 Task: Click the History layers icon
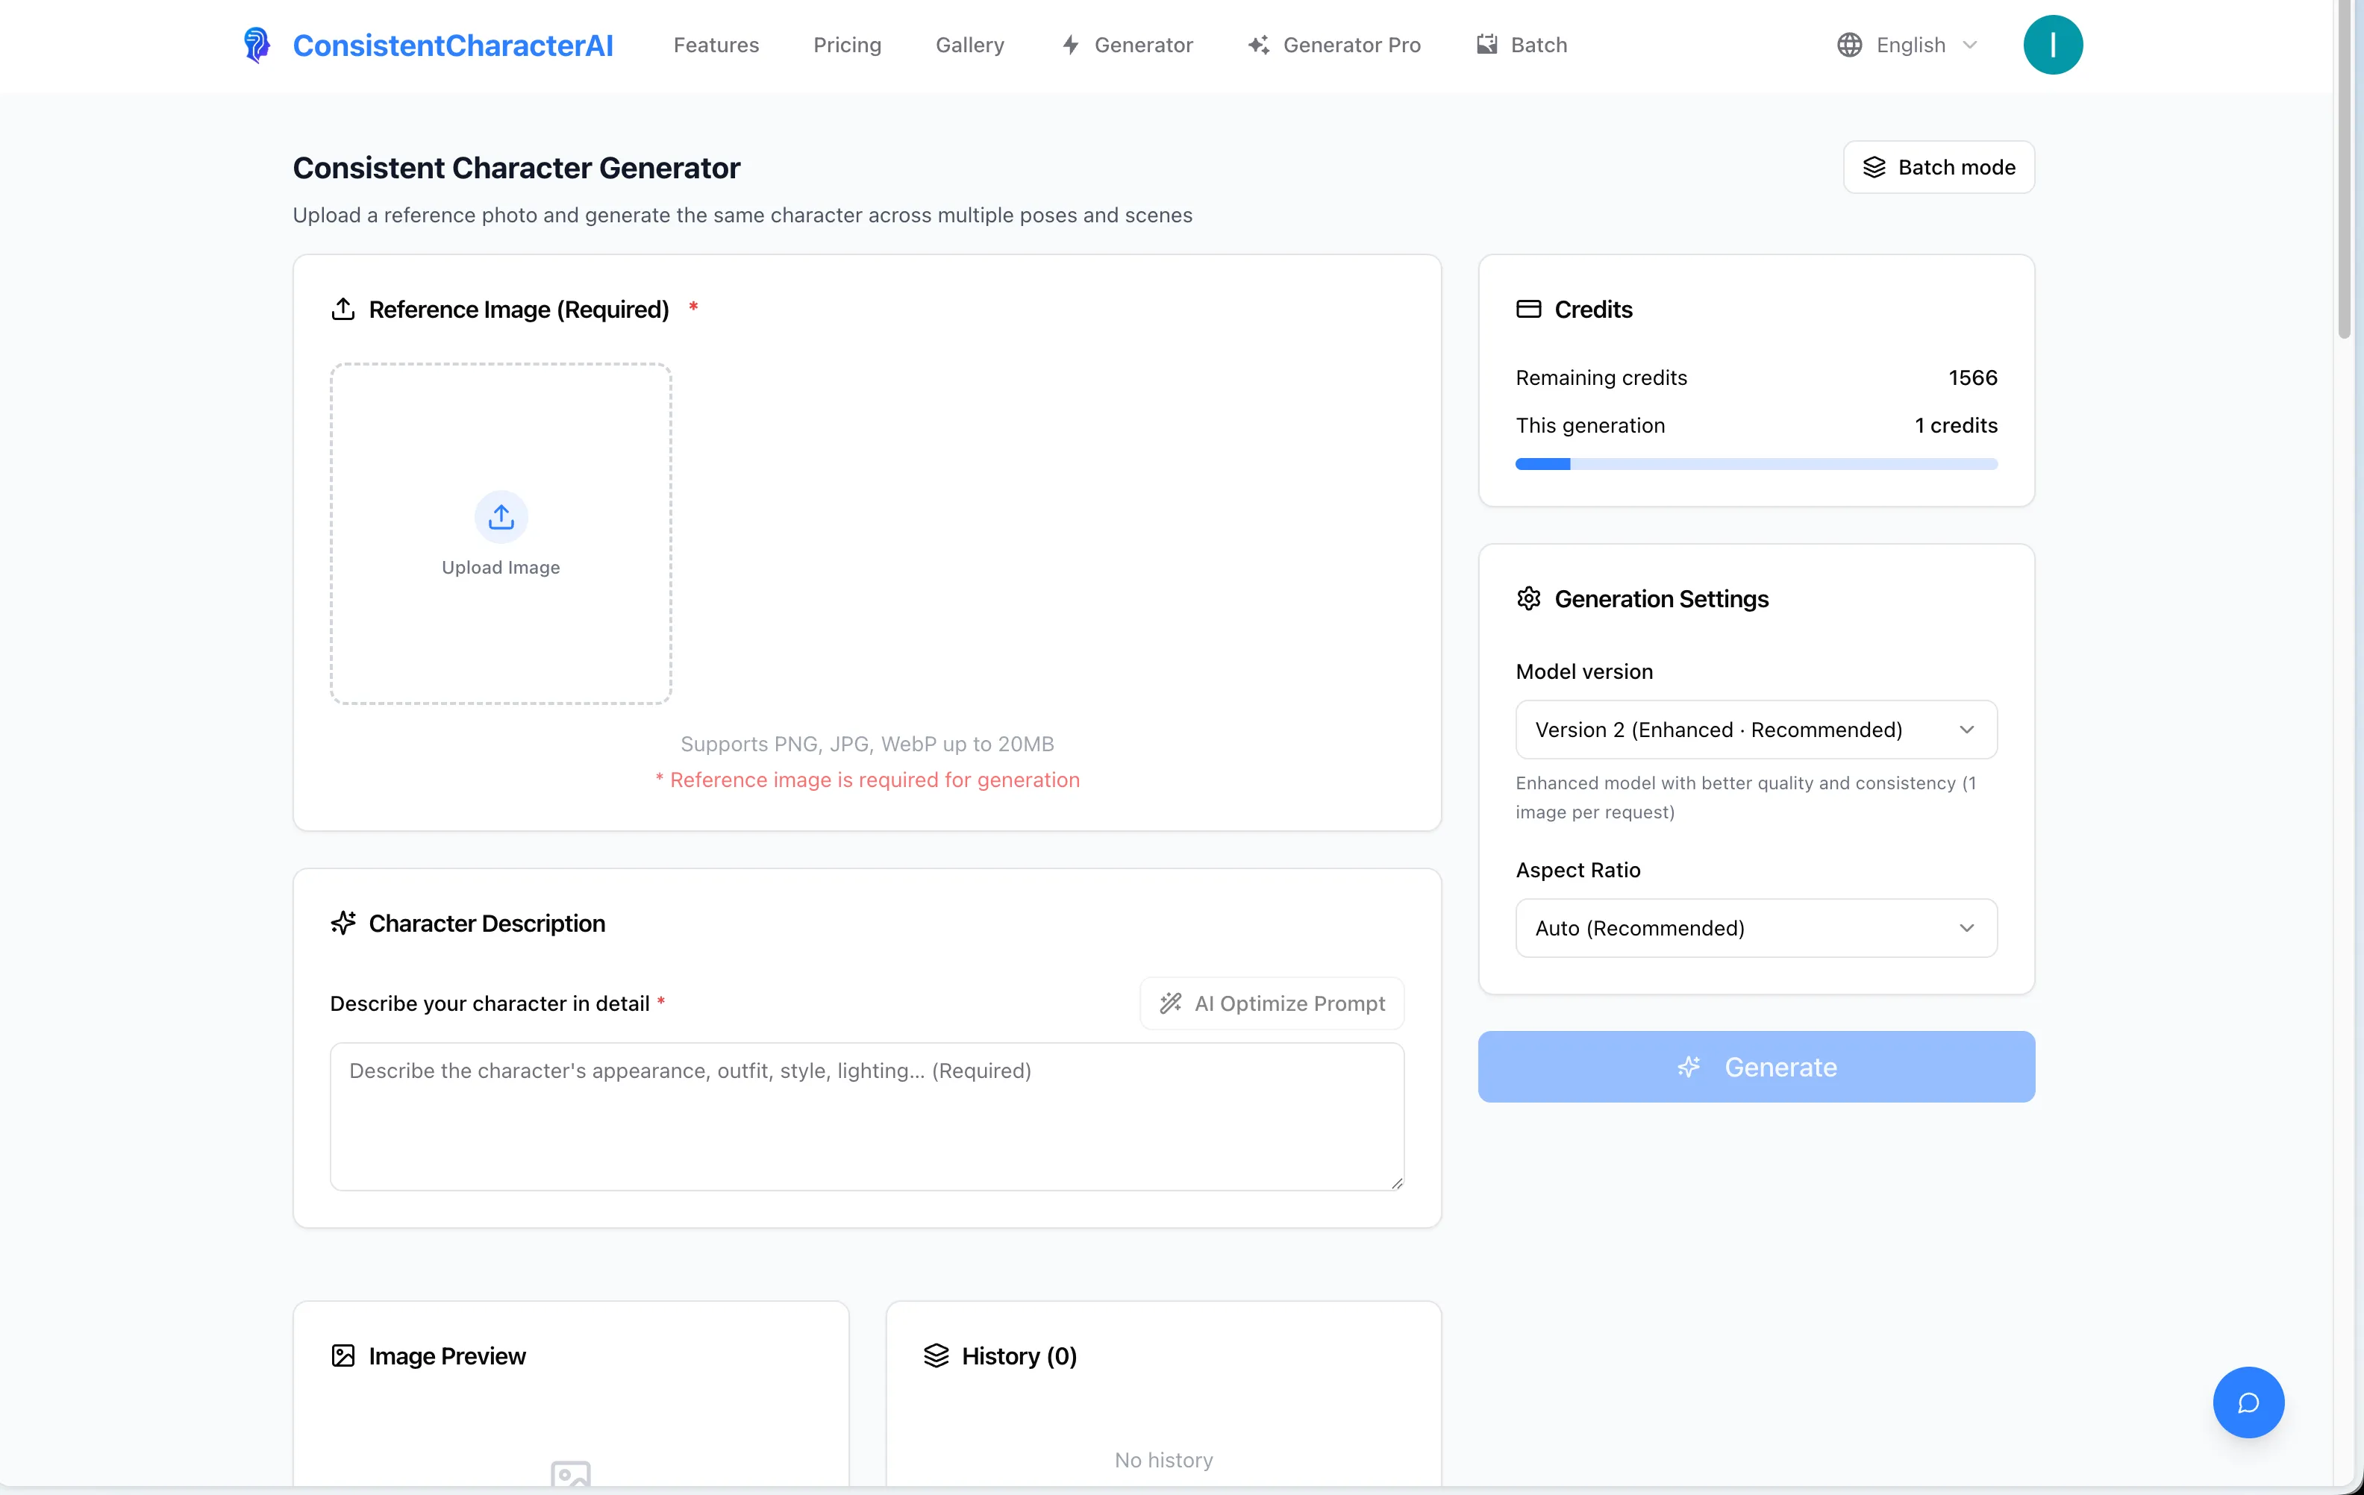[936, 1355]
